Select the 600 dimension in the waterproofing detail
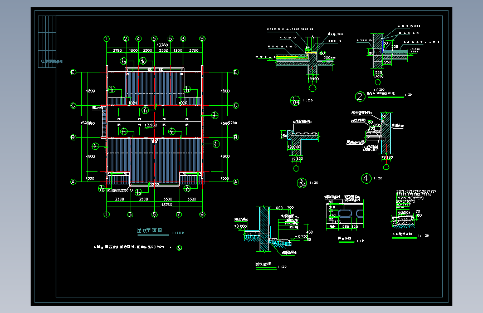This screenshot has width=483, height=313. 280,208
